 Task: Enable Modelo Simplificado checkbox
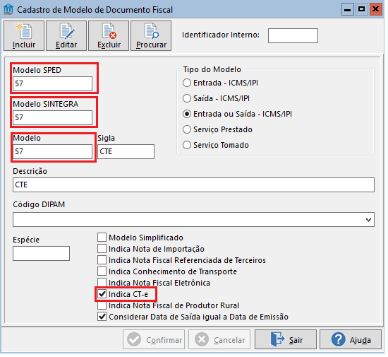pyautogui.click(x=102, y=238)
